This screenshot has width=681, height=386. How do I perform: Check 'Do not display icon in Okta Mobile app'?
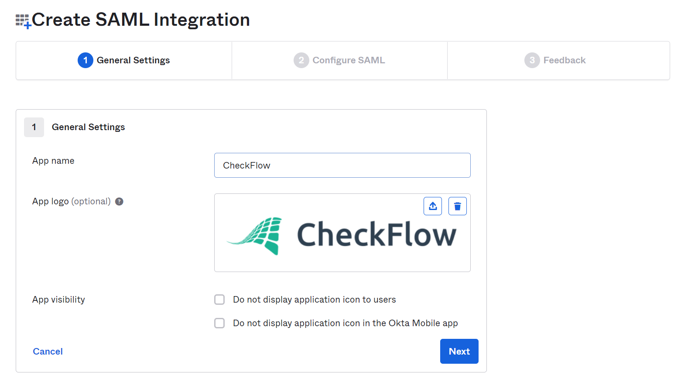point(219,323)
